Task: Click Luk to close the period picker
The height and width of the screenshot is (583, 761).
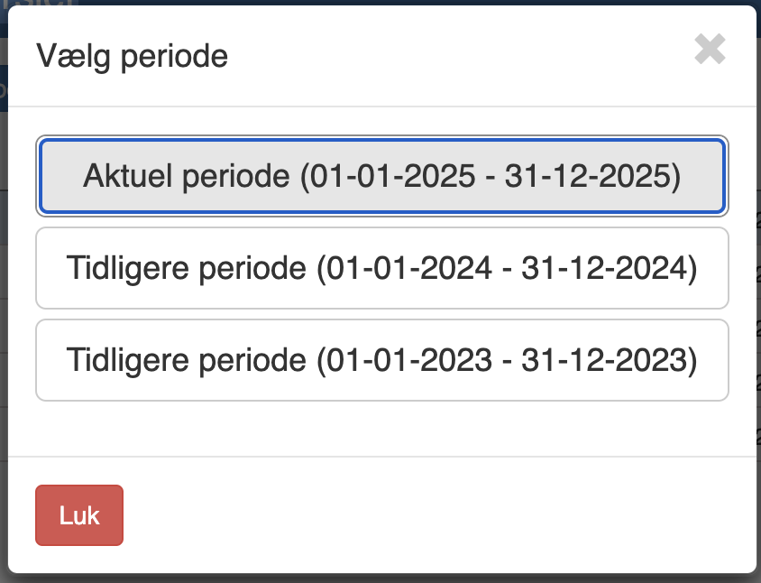Action: tap(79, 515)
